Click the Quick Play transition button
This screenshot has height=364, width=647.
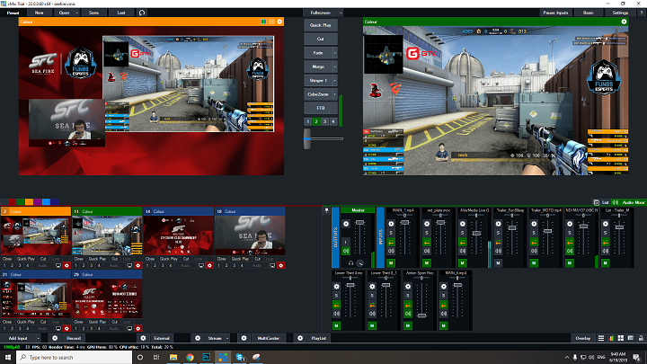pos(321,25)
